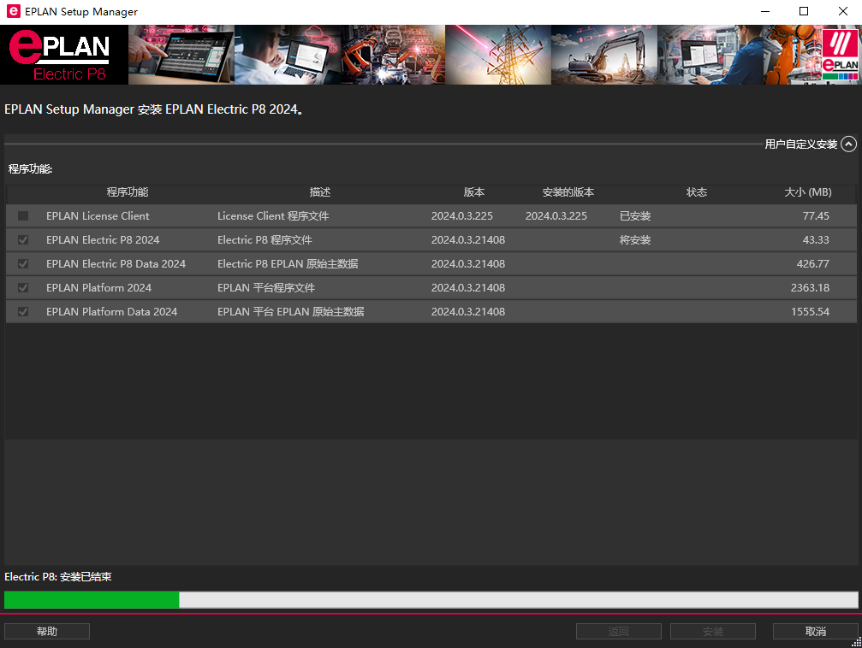Click the EPLAN brand badge in banner corner
This screenshot has height=648, width=862.
coord(840,55)
